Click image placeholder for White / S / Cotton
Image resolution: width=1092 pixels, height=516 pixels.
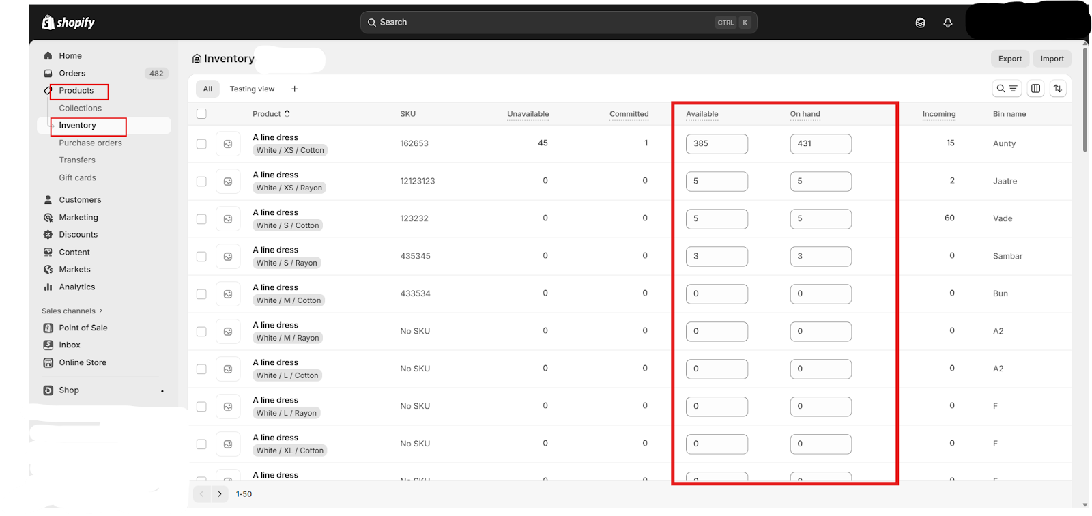pyautogui.click(x=228, y=219)
